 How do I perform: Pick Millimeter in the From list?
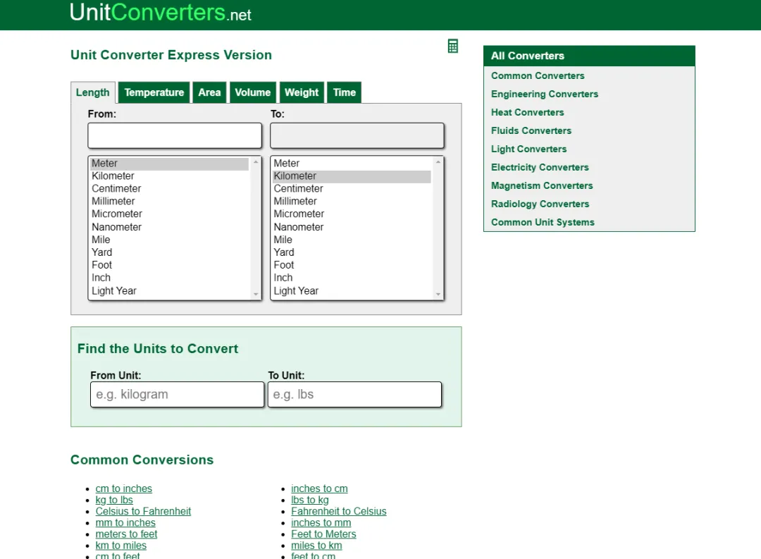pos(169,201)
